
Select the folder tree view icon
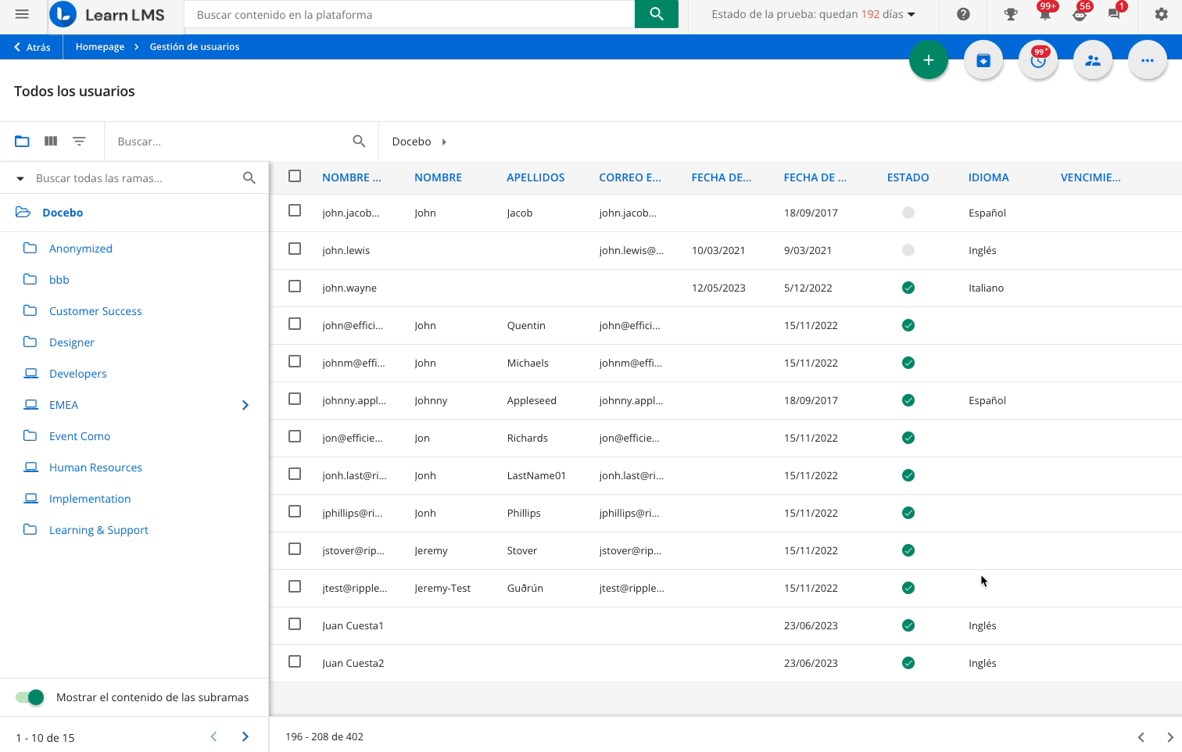click(x=22, y=141)
